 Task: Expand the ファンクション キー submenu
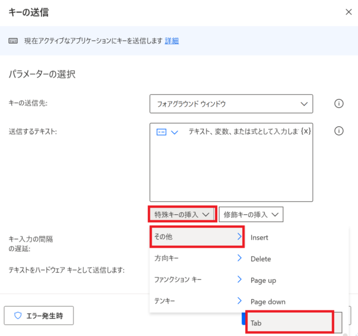point(197,279)
